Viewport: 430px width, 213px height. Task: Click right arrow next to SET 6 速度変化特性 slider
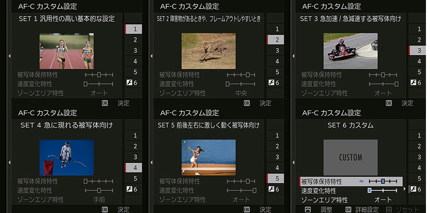tap(404, 190)
